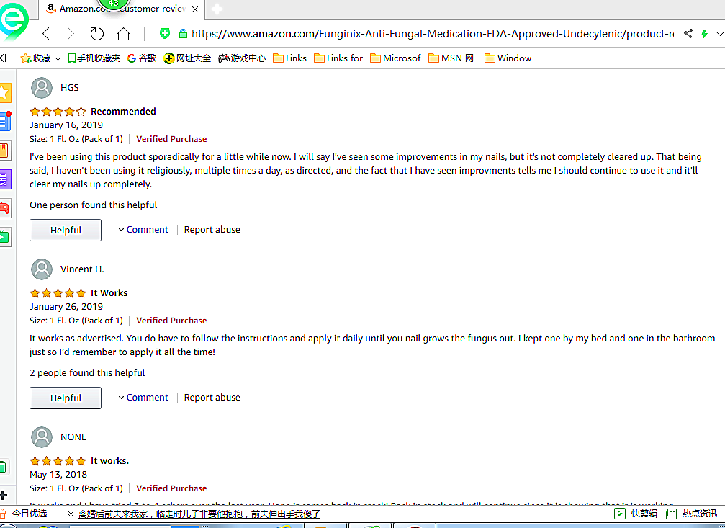This screenshot has width=725, height=528.
Task: Expand Comment under Vincent H. review
Action: coord(143,398)
